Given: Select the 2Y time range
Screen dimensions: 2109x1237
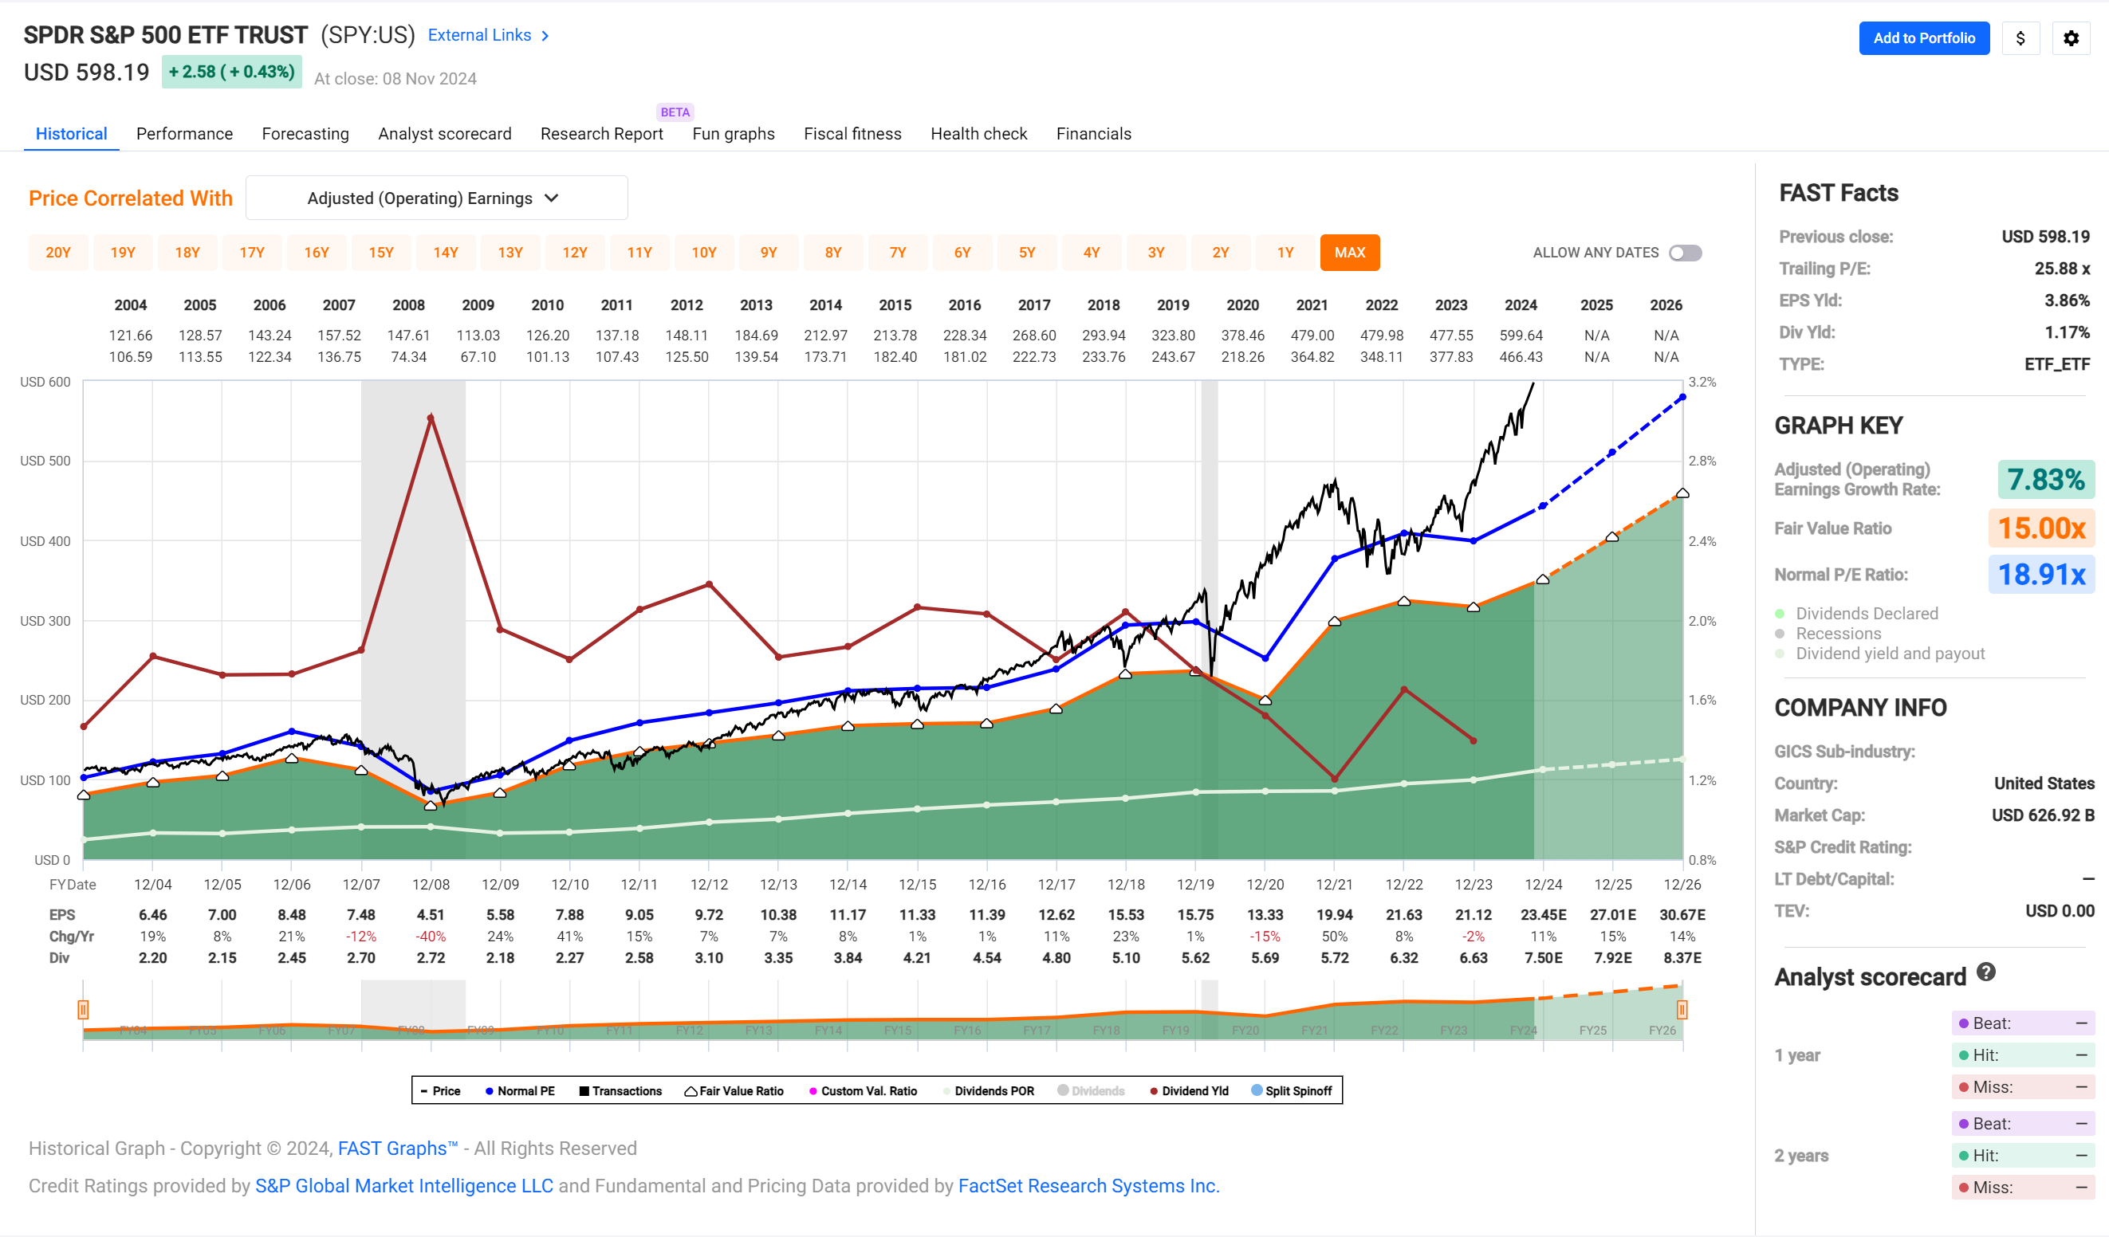Looking at the screenshot, I should pyautogui.click(x=1221, y=253).
